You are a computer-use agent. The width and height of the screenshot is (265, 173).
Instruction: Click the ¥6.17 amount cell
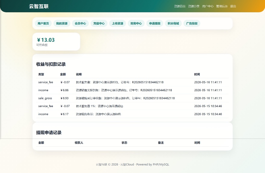[x=64, y=114]
